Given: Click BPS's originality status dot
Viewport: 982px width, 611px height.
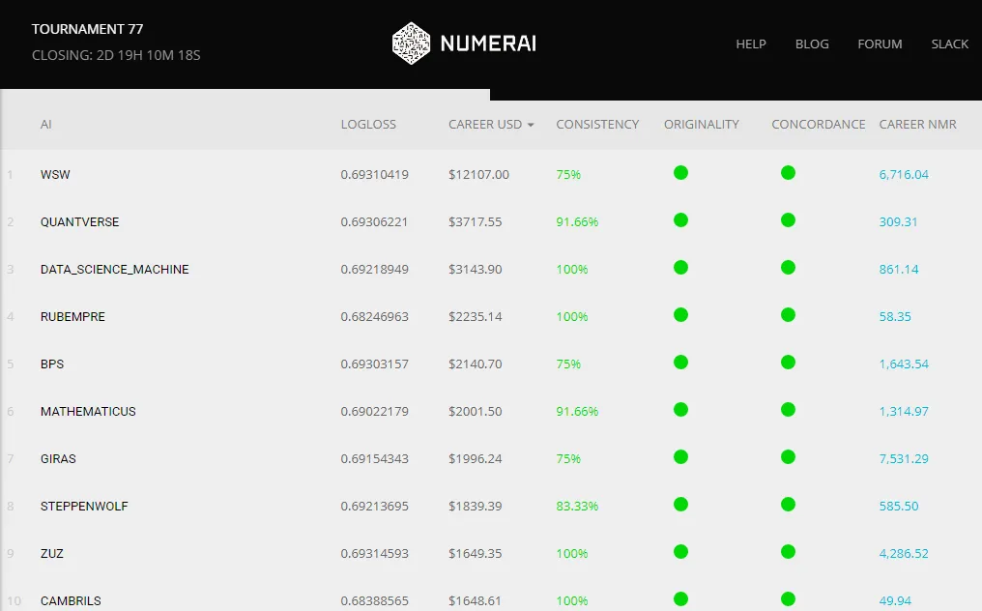Looking at the screenshot, I should coord(680,363).
